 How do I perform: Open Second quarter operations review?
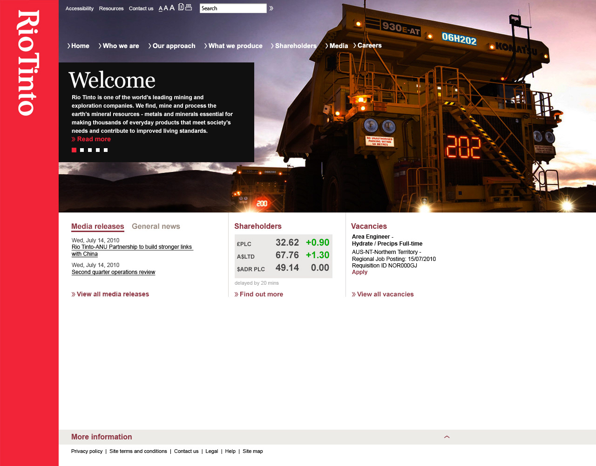click(114, 272)
